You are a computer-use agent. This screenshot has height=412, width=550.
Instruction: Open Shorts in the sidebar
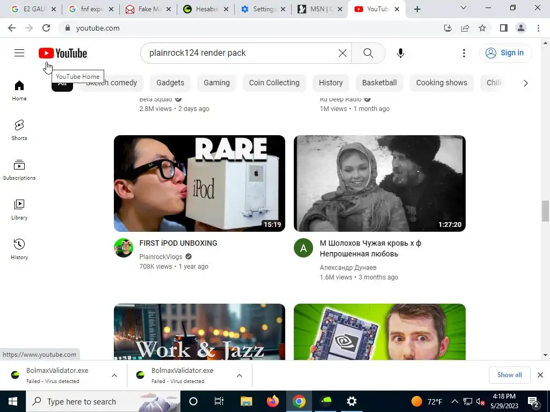19,130
